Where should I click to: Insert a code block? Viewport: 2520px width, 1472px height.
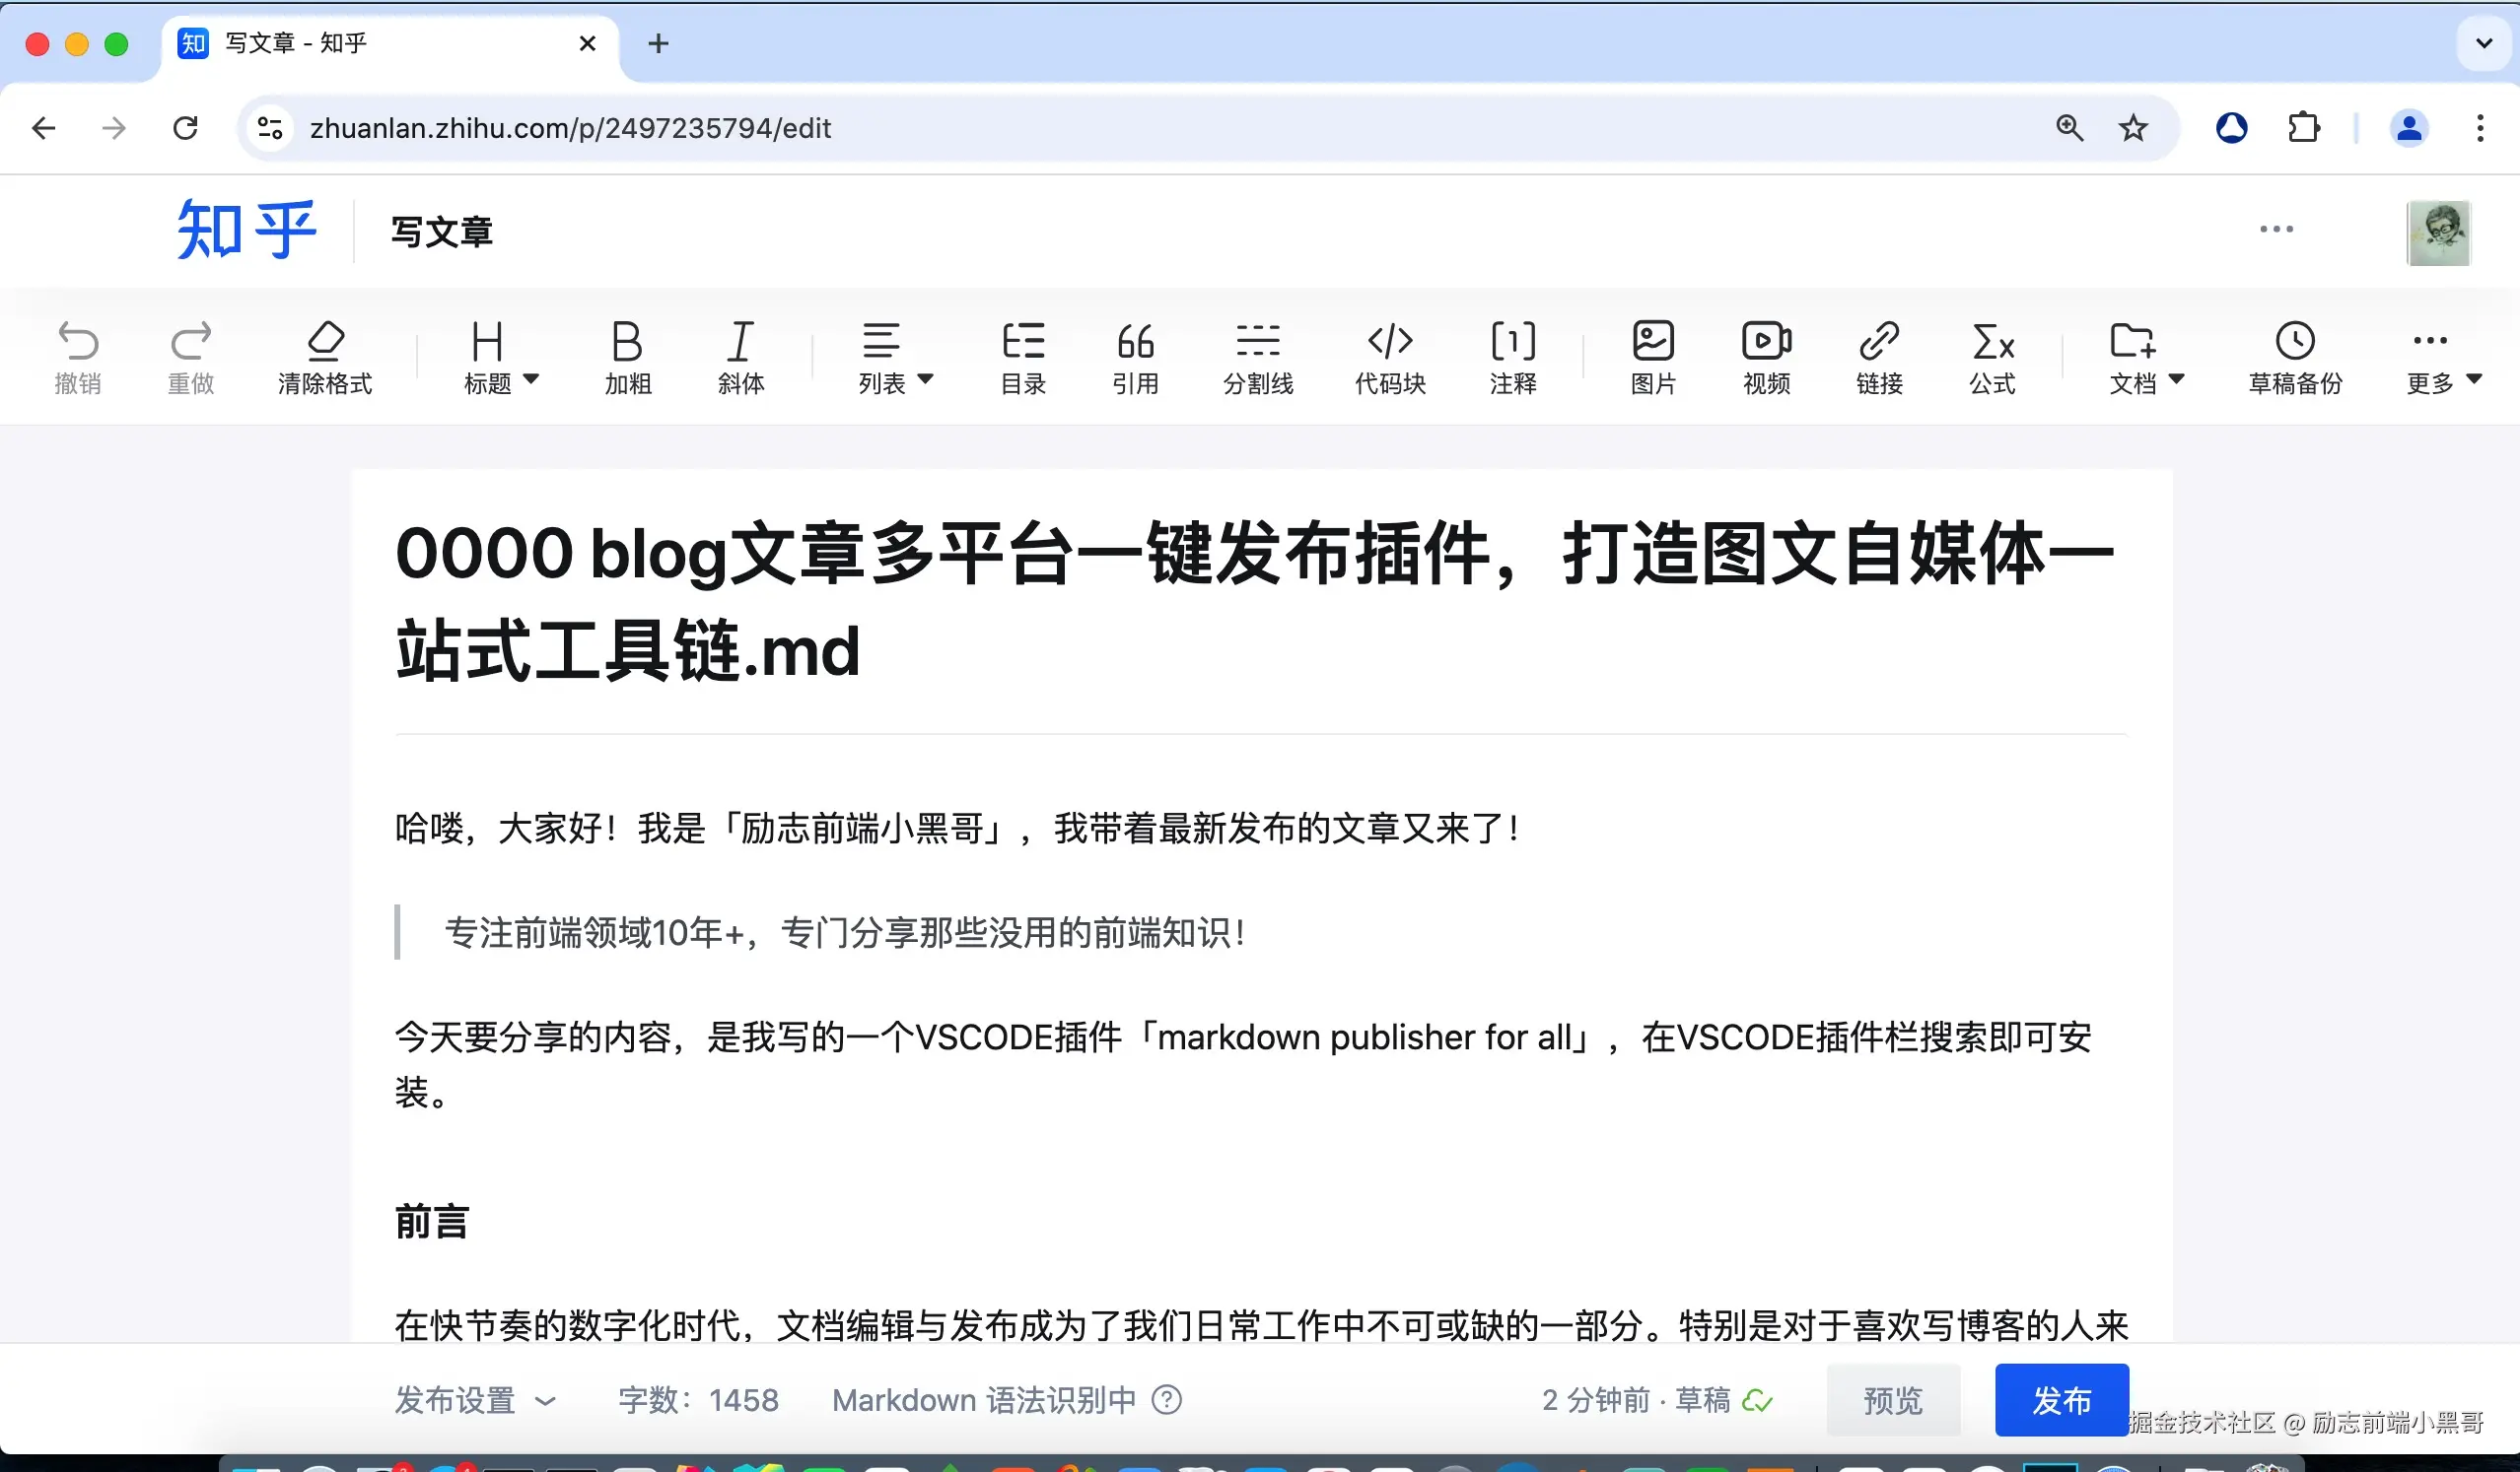(1390, 357)
